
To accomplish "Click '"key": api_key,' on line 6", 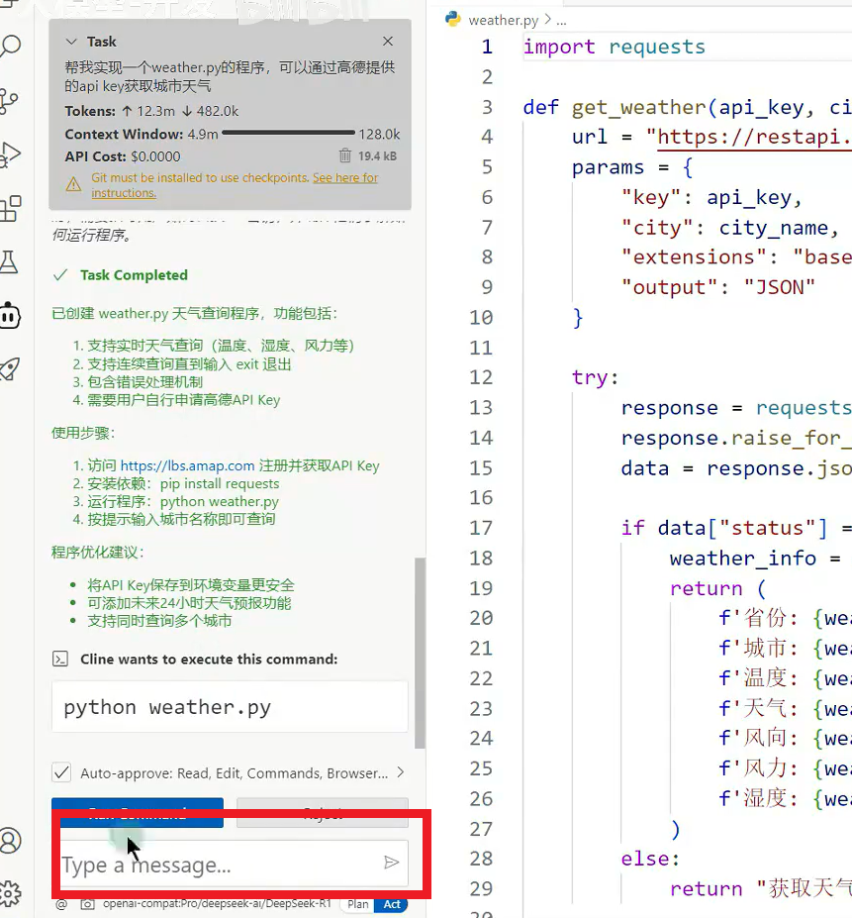I will tap(711, 197).
